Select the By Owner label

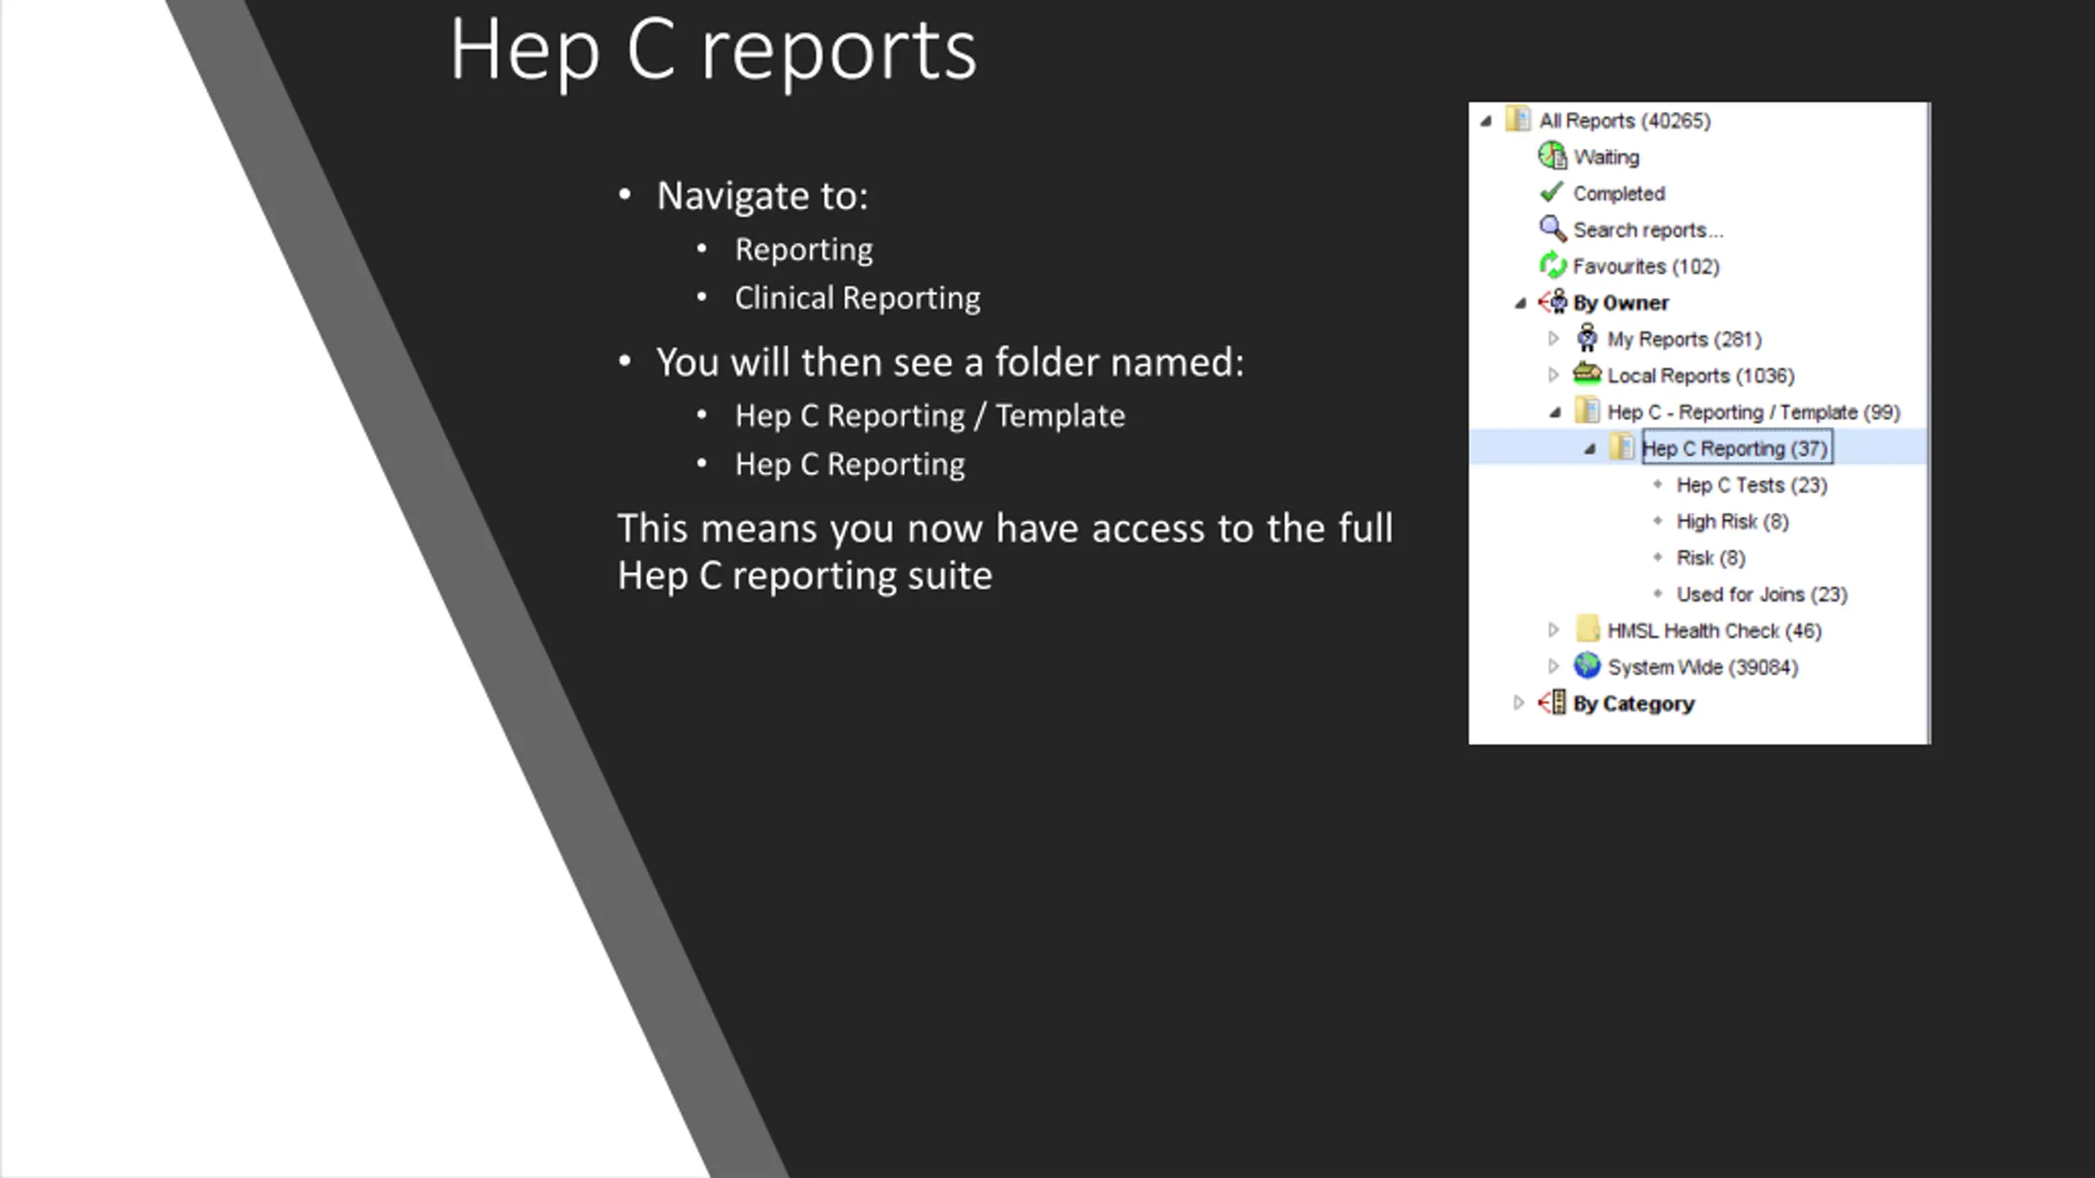(x=1620, y=303)
